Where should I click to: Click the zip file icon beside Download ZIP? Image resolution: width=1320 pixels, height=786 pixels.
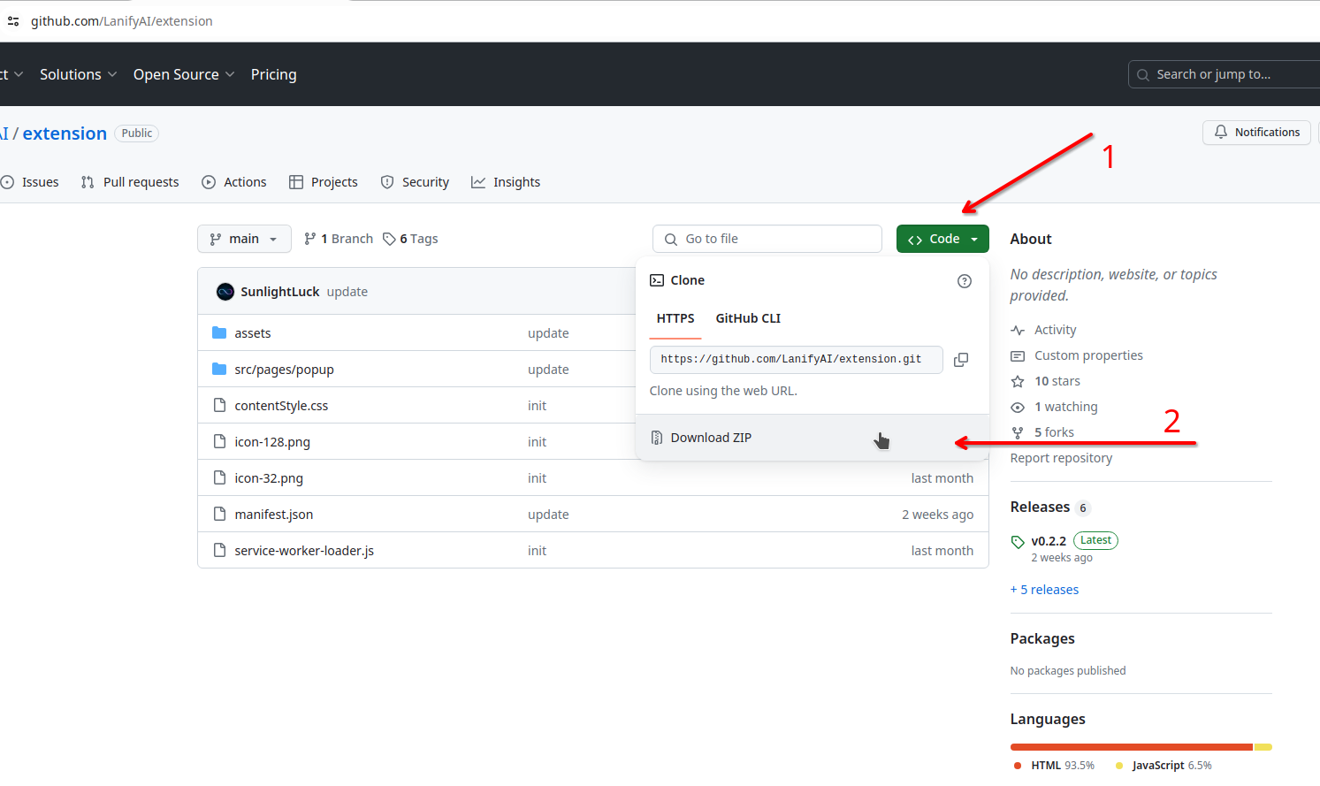pos(657,438)
